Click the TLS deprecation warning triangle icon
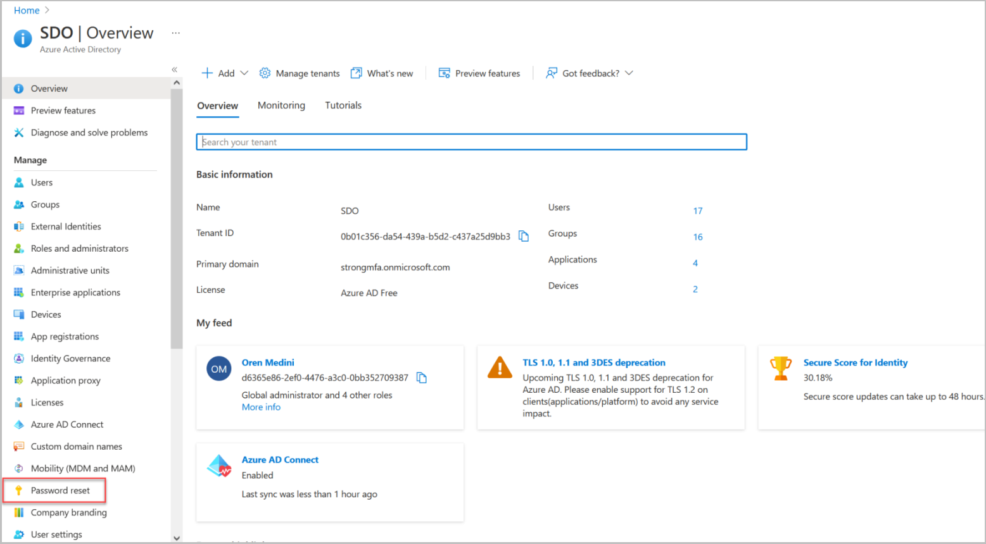Viewport: 986px width, 544px height. coord(500,368)
